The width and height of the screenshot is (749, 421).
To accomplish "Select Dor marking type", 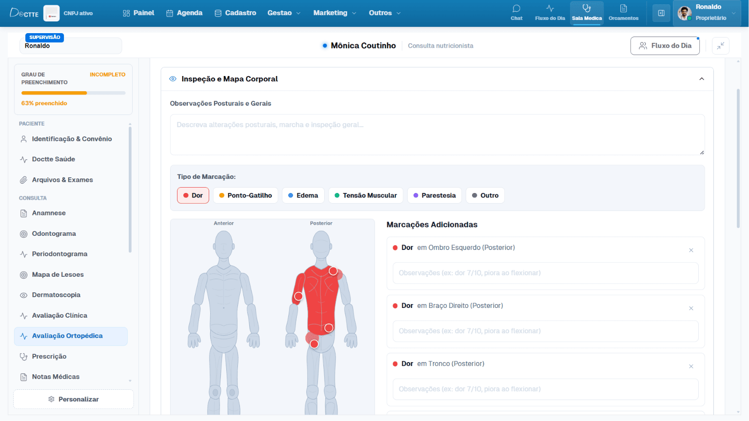I will point(193,195).
